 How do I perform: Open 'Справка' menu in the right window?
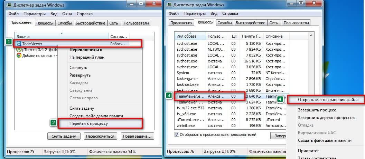pyautogui.click(x=230, y=14)
